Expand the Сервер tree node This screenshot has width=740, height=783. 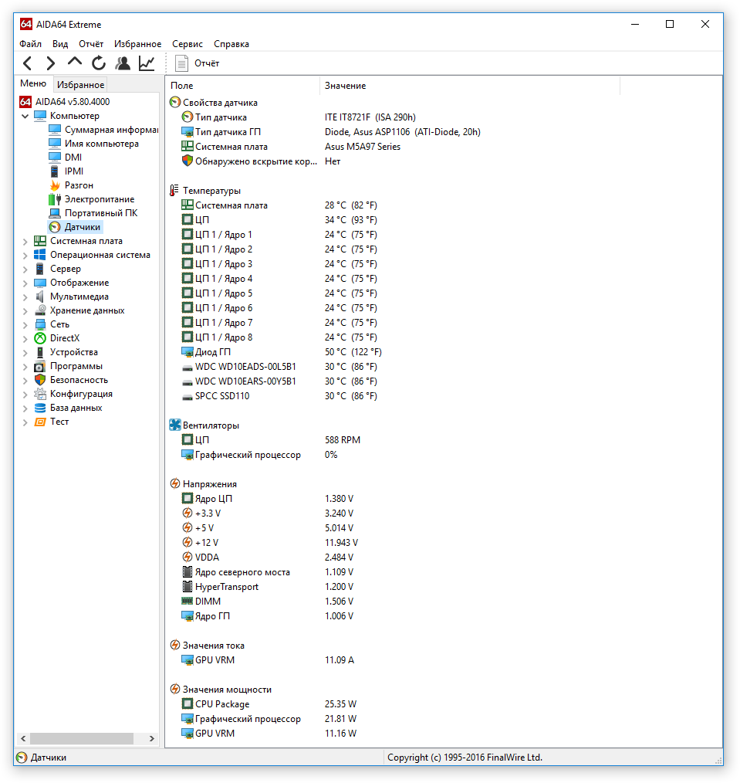[25, 269]
